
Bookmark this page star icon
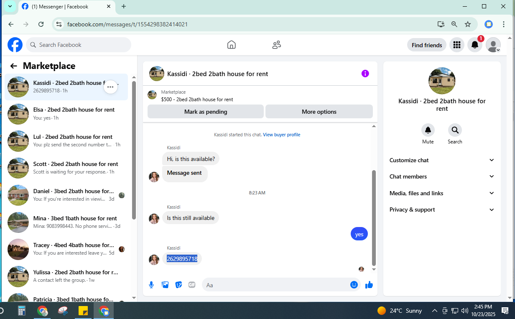(x=468, y=24)
